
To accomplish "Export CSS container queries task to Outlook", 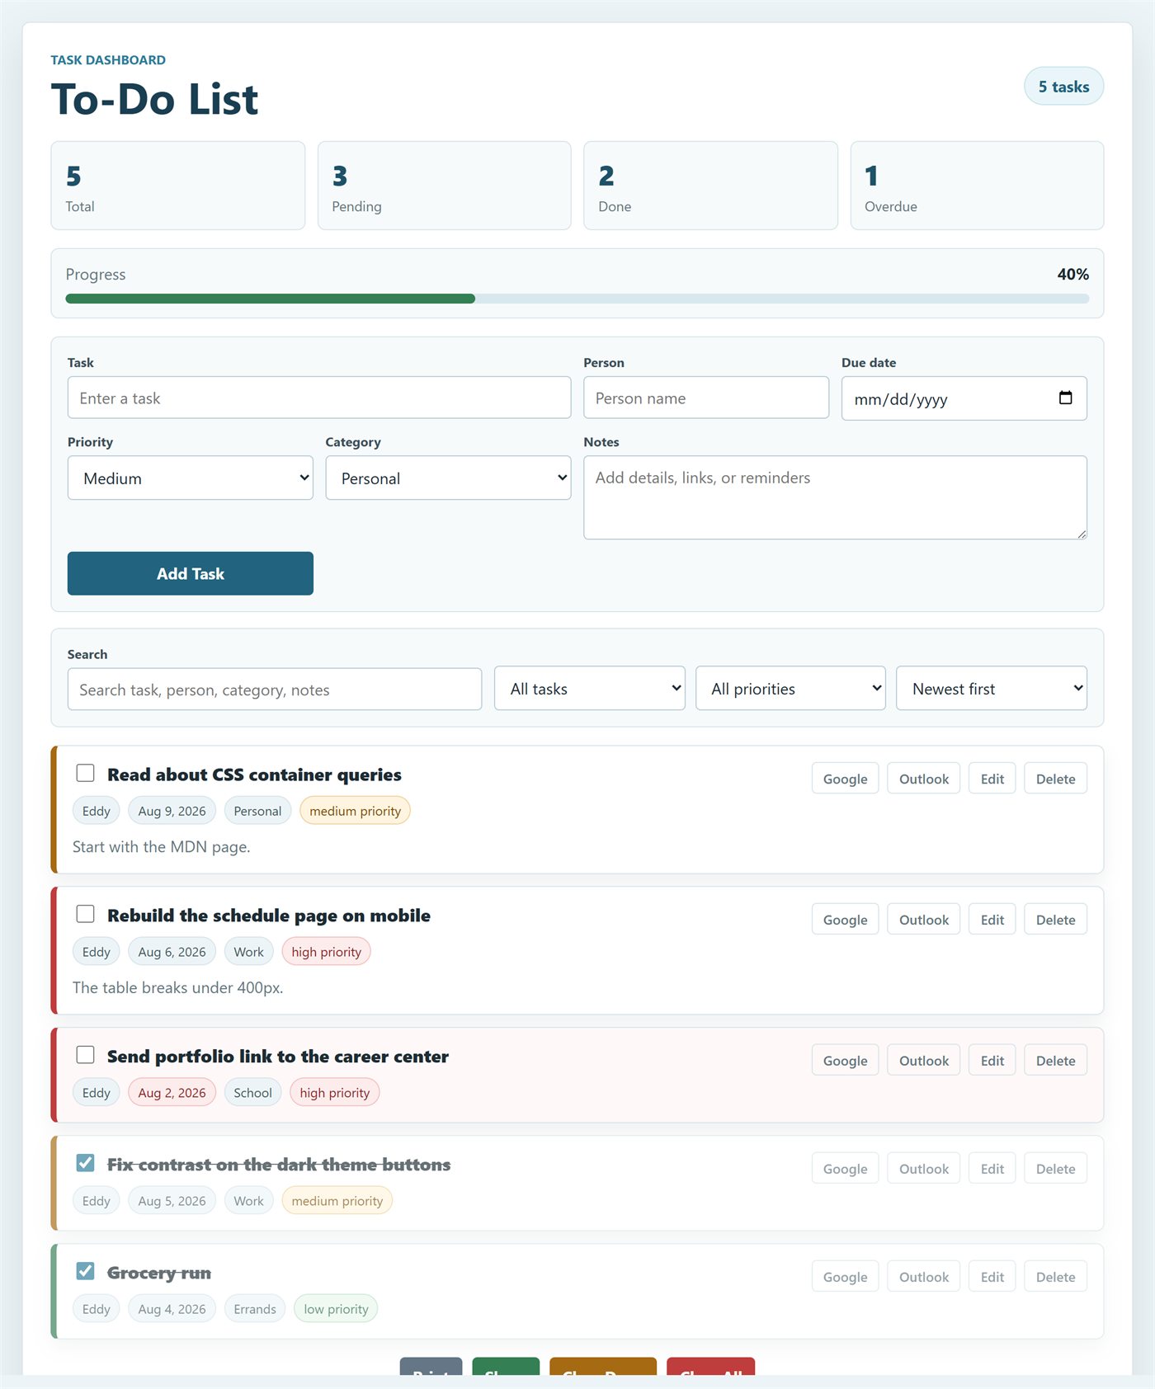I will coord(924,779).
